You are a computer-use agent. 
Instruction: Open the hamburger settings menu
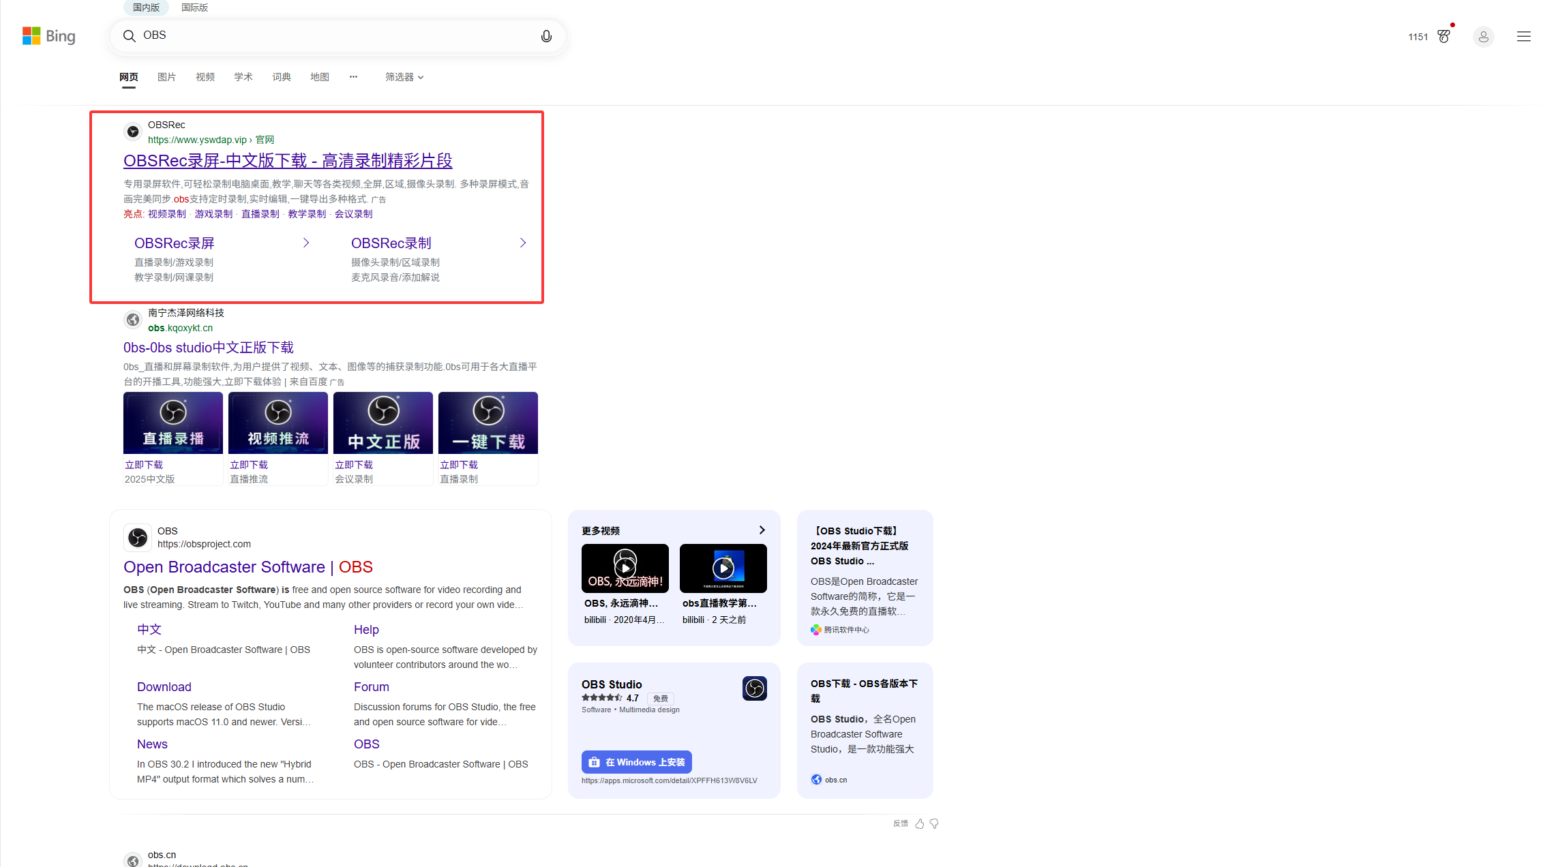coord(1523,37)
